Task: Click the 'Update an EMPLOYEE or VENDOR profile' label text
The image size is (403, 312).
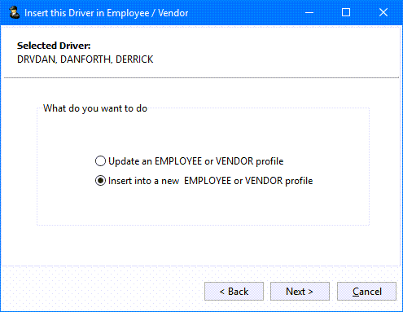Action: tap(196, 161)
